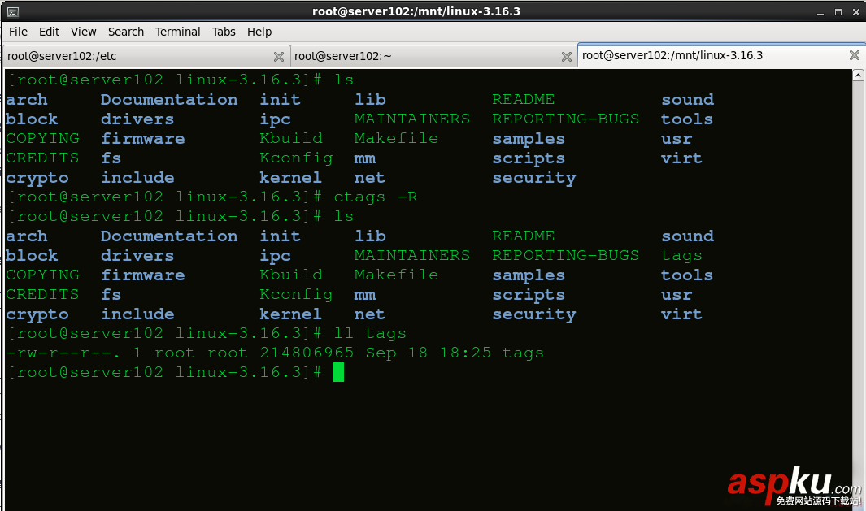Click 'virt' in second ls output

click(681, 314)
